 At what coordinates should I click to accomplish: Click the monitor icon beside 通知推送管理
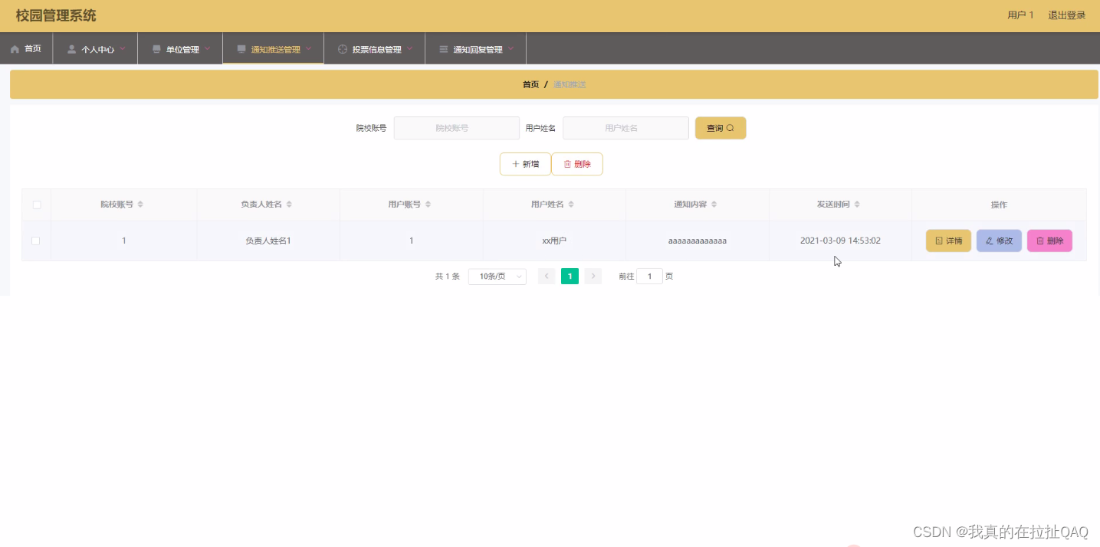pos(241,49)
